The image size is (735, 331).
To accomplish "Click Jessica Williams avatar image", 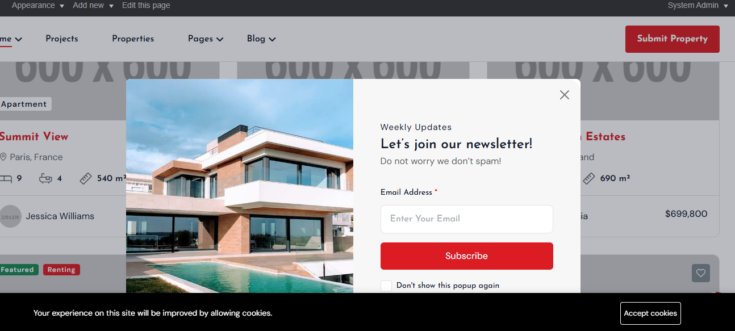I will (10, 216).
